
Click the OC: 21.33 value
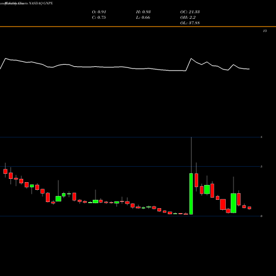click(x=190, y=12)
